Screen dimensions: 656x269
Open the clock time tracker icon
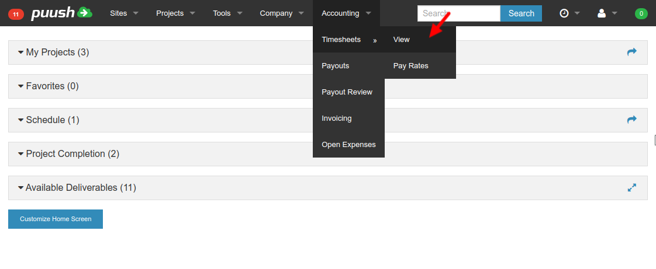tap(564, 13)
